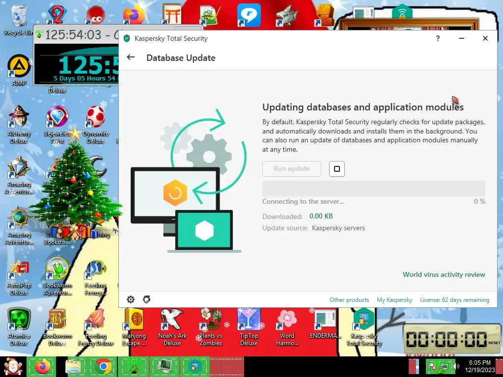Select the ENDERMA desktop shortcut
The height and width of the screenshot is (377, 503).
(325, 324)
